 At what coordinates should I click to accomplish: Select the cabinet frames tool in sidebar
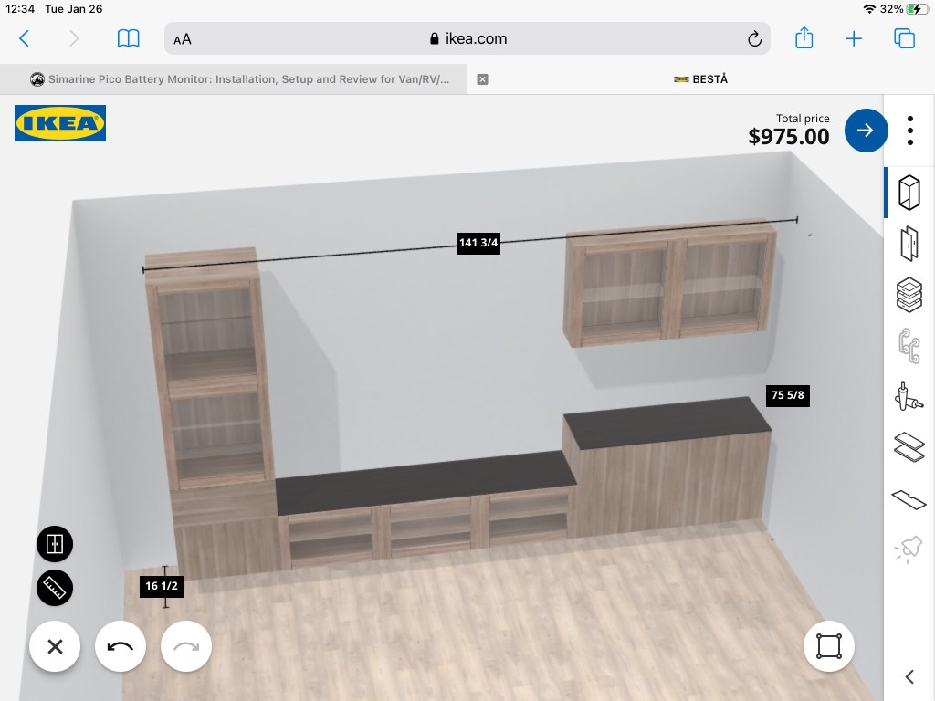pos(909,193)
